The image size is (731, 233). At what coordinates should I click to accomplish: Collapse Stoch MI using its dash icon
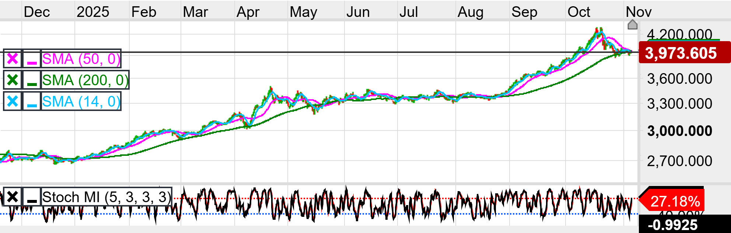pyautogui.click(x=32, y=197)
